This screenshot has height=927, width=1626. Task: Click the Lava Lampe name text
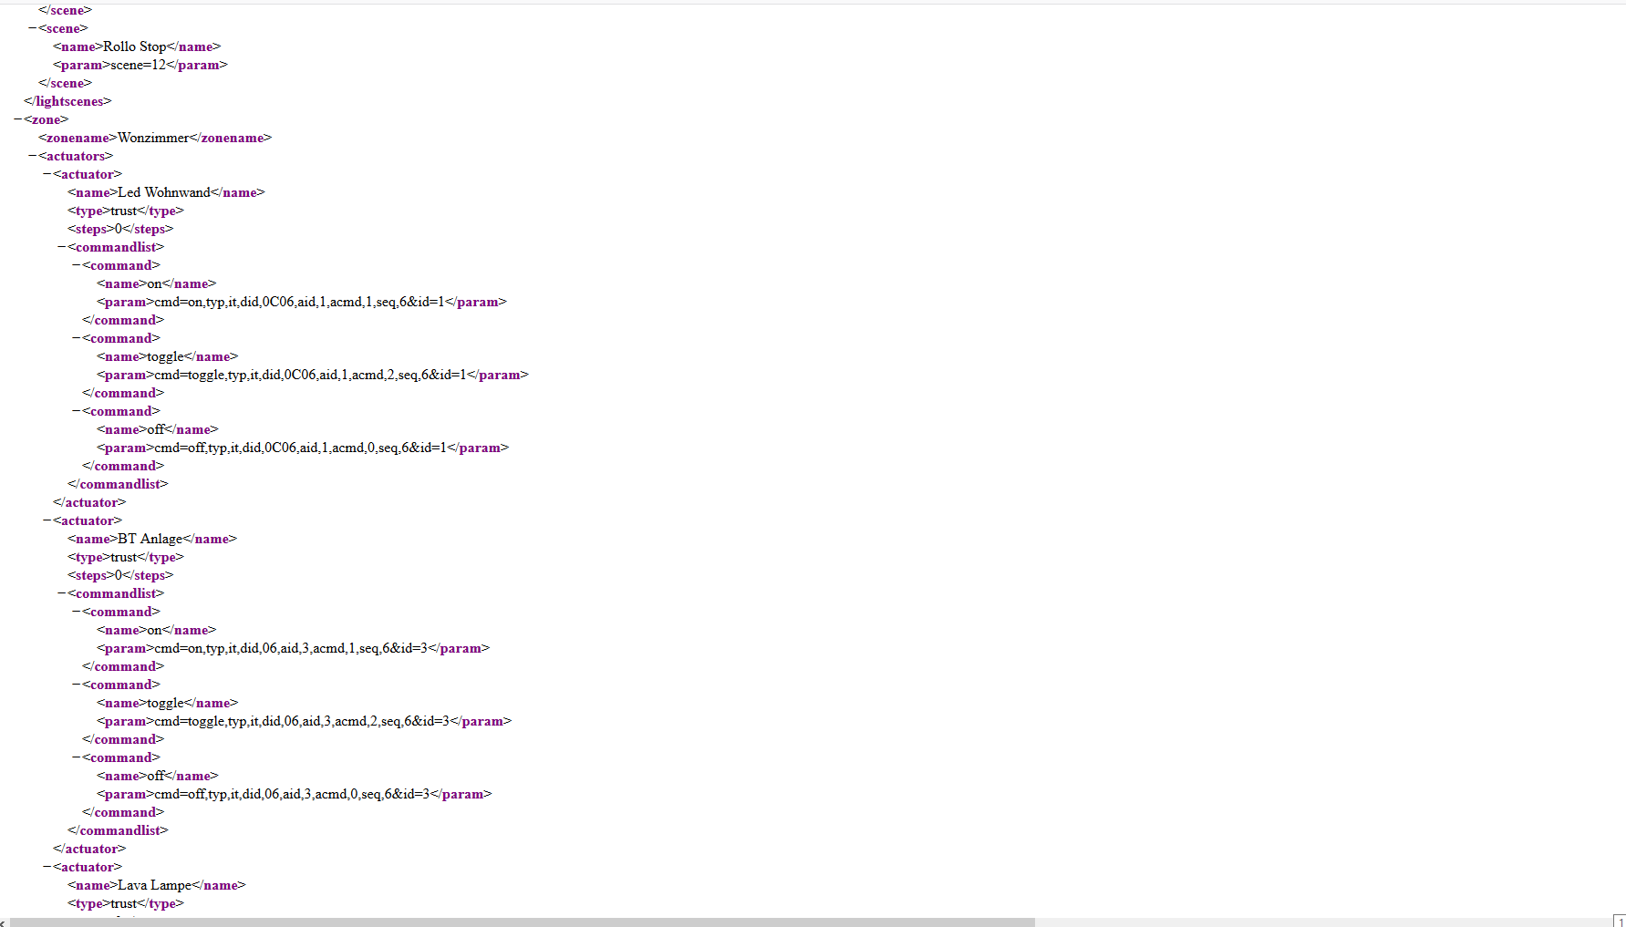154,885
